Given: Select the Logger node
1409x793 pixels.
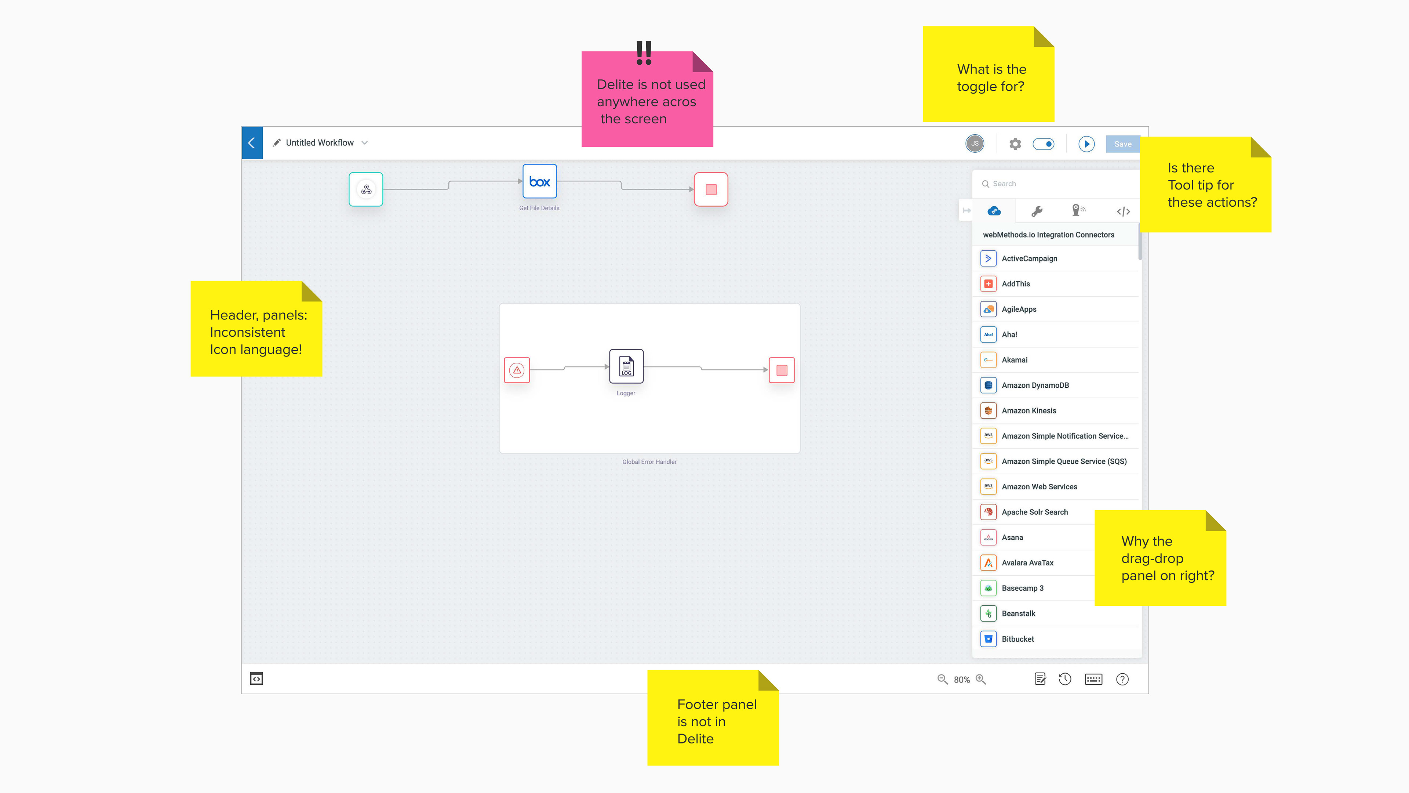Looking at the screenshot, I should click(626, 366).
